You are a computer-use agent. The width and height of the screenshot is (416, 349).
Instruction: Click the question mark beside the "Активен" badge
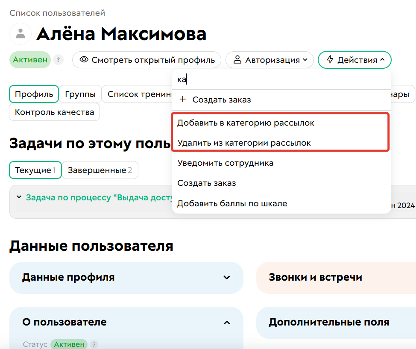[x=58, y=60]
